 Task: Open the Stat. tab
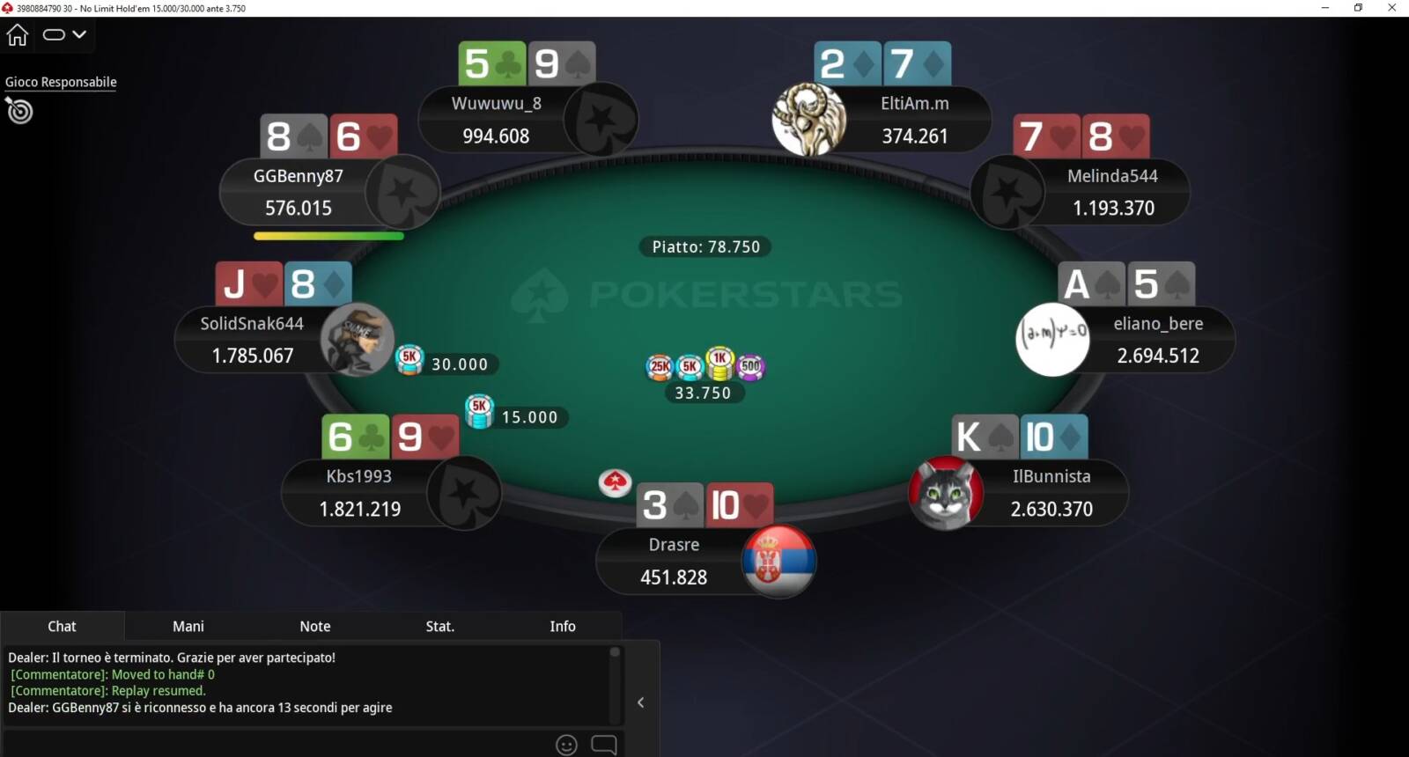tap(440, 626)
